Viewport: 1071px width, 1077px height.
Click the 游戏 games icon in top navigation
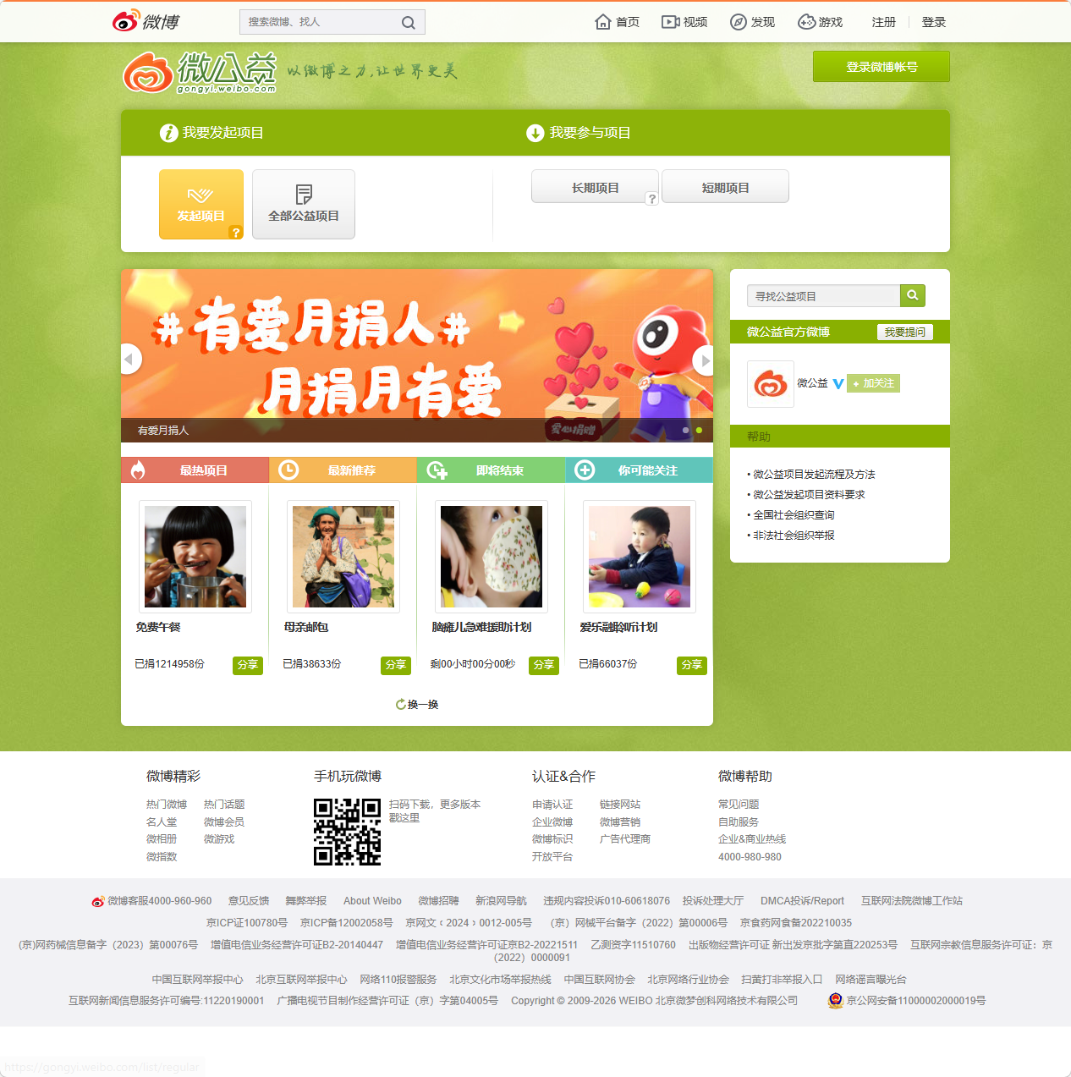point(805,21)
